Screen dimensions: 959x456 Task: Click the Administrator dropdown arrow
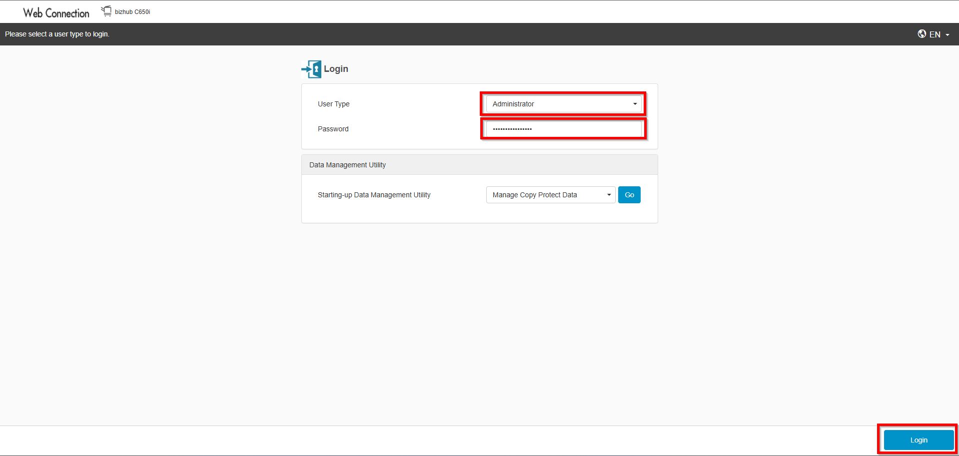[x=635, y=104]
